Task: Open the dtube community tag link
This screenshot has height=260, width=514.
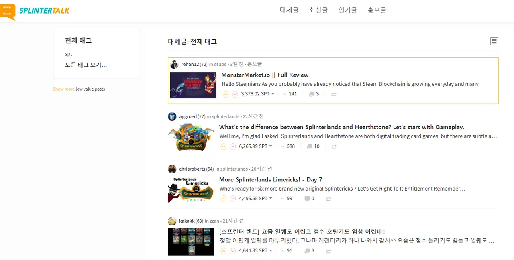Action: (220, 64)
